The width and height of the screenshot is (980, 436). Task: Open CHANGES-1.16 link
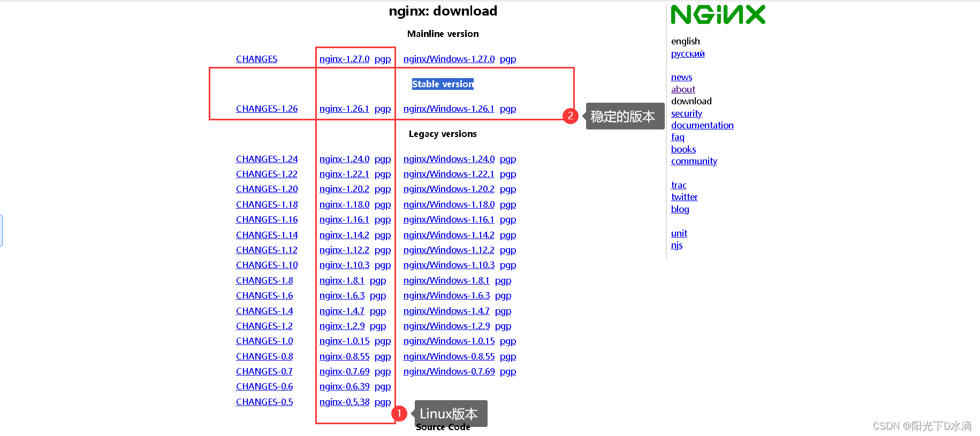pos(267,219)
